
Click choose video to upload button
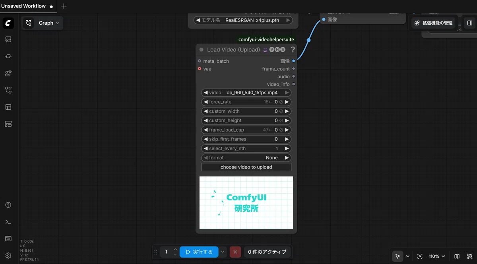click(x=246, y=167)
